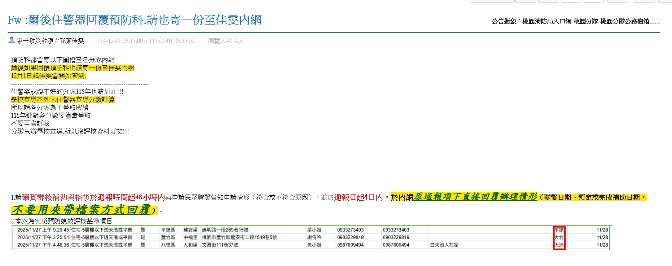Click highlighted text 學校宣導不列入住警器宣導分數計算
Screen dimensions: 672x266
point(63,100)
